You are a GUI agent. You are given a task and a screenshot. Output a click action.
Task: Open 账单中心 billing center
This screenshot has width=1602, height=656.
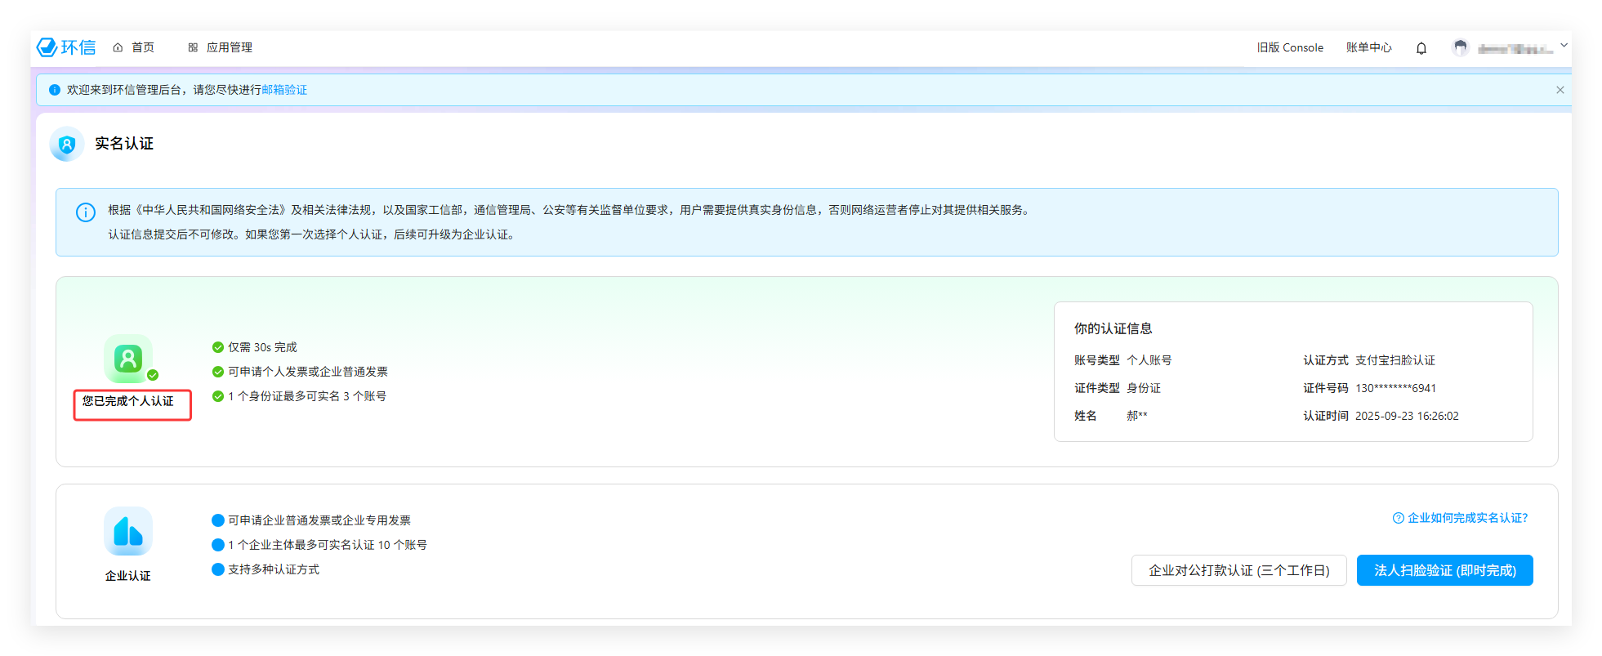[1368, 47]
